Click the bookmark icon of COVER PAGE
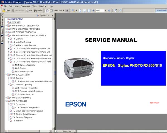 click(x=9, y=19)
